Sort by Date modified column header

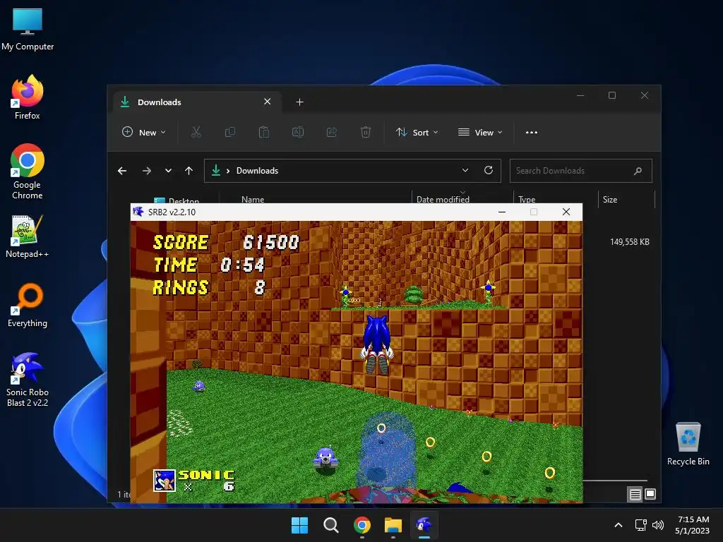pyautogui.click(x=443, y=200)
